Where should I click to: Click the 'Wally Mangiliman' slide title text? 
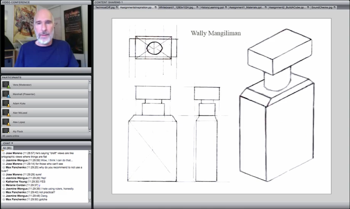click(x=216, y=33)
